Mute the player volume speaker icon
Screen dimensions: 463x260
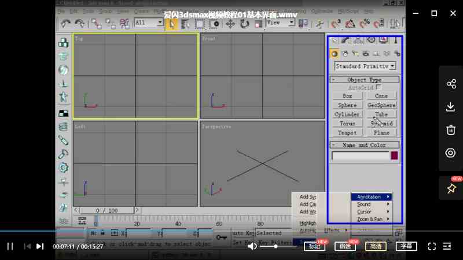coord(252,246)
